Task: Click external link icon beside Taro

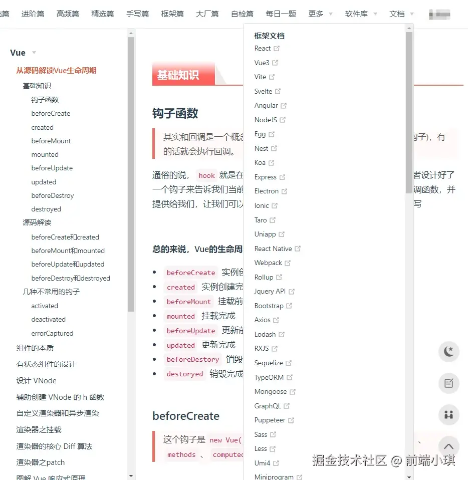Action: click(x=273, y=220)
